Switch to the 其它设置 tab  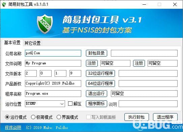[33, 43]
